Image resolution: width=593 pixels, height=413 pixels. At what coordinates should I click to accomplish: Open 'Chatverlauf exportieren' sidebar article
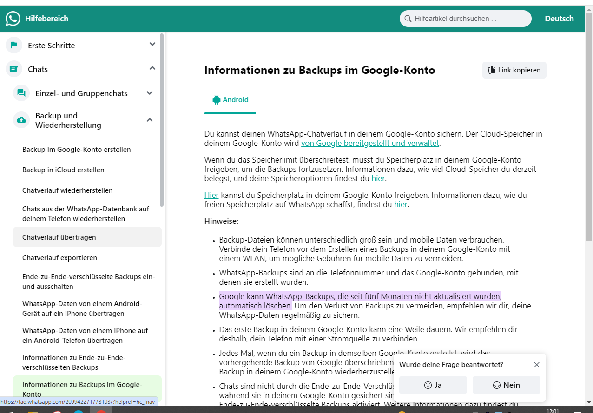(59, 257)
